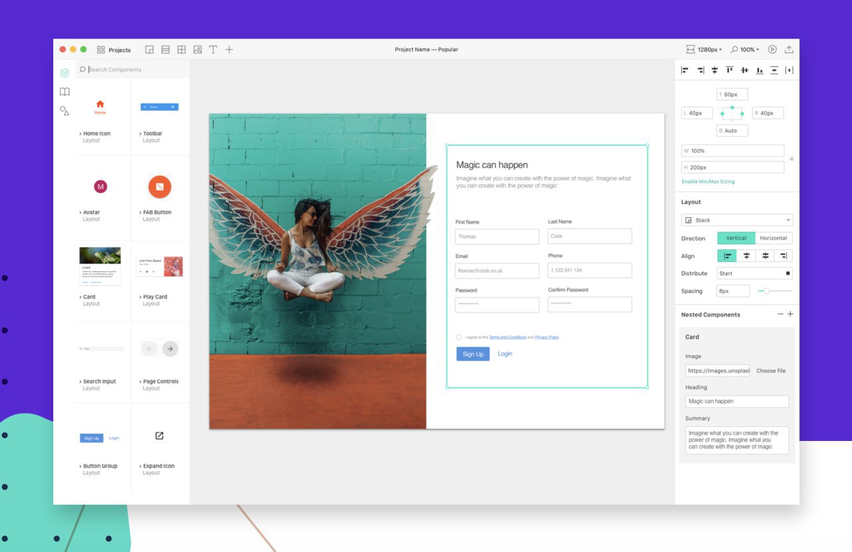Click align top edges icon

pyautogui.click(x=730, y=70)
